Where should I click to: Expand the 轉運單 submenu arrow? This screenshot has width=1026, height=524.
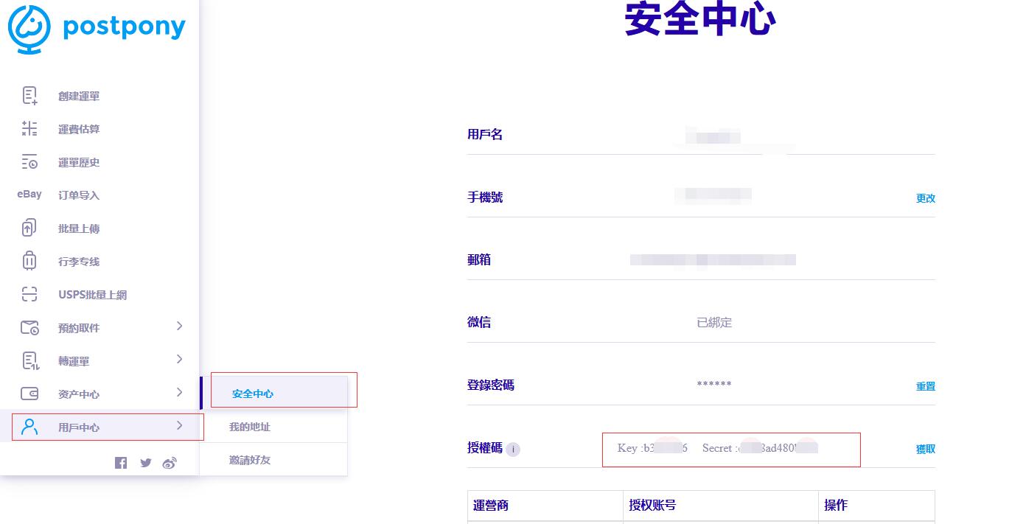(x=179, y=359)
